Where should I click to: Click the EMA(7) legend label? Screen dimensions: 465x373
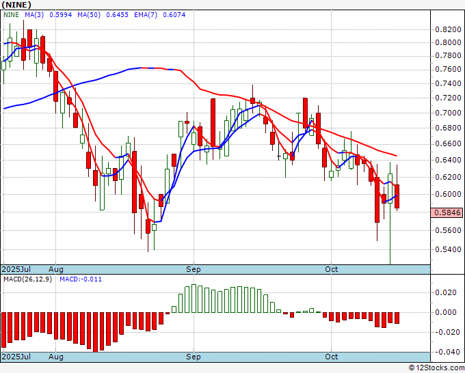[x=146, y=15]
